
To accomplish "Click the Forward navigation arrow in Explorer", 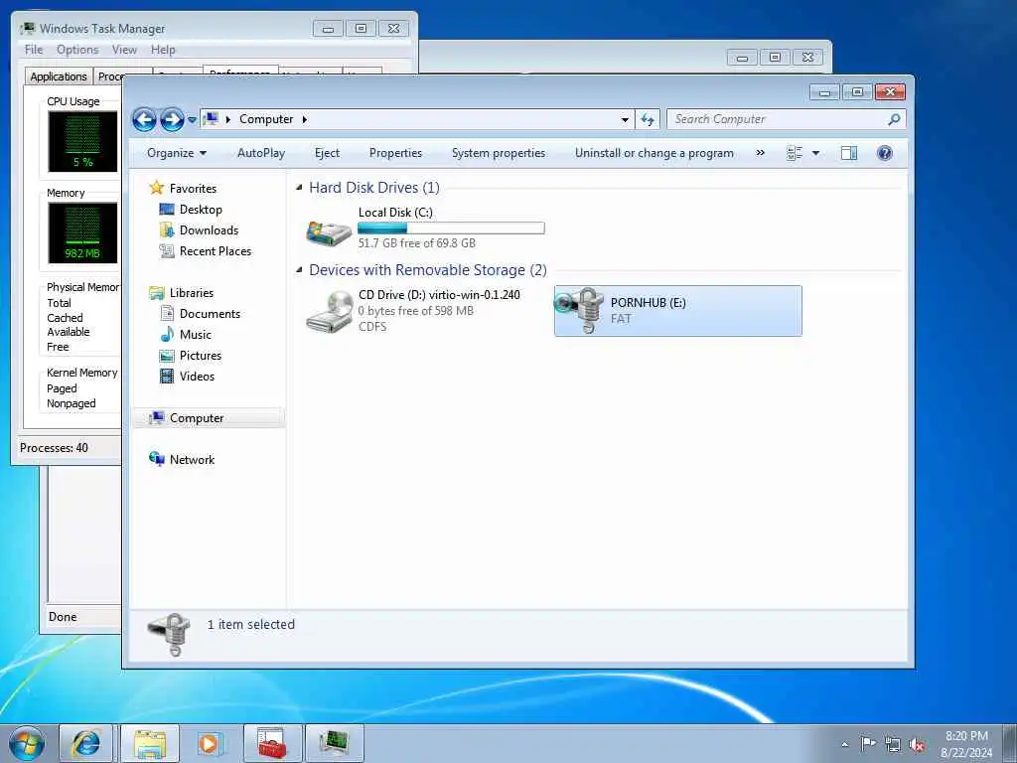I will (172, 119).
